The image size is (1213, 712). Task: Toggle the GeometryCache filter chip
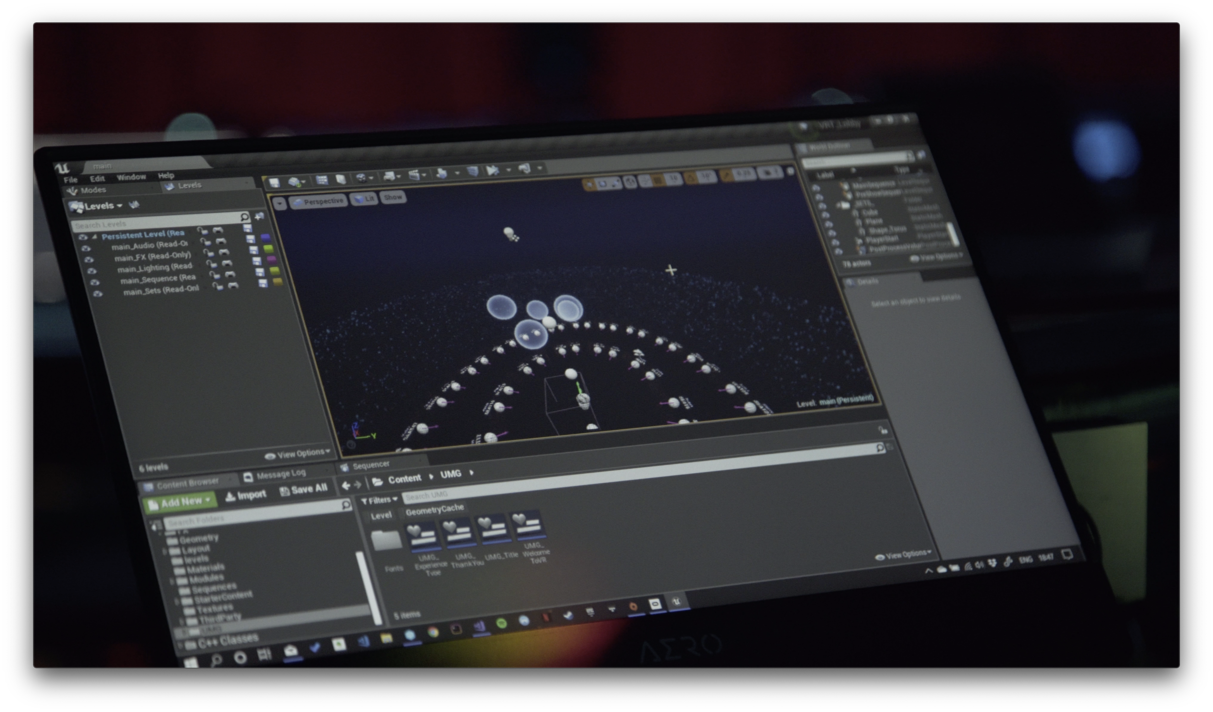[x=435, y=510]
